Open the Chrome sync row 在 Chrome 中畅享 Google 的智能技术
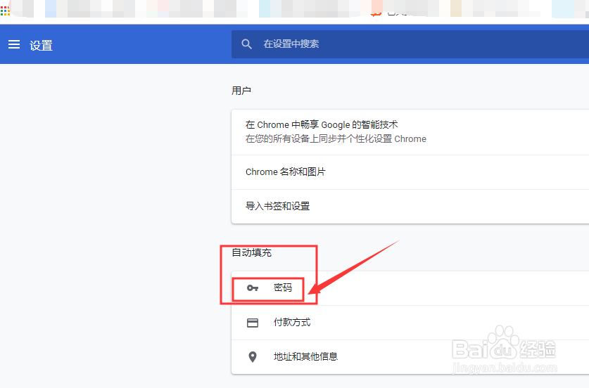Viewport: 589px width, 388px height. point(410,132)
